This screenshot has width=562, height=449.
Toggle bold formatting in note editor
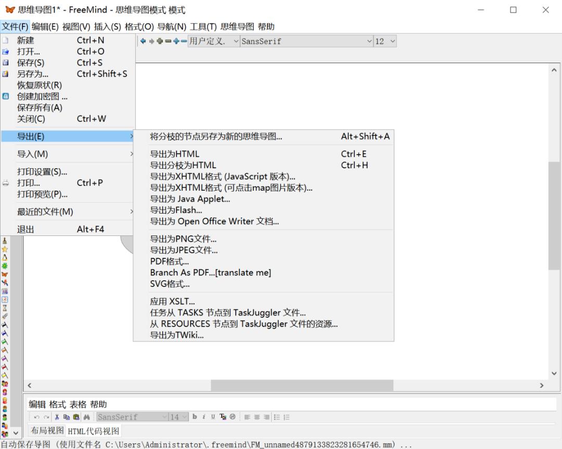coord(195,417)
